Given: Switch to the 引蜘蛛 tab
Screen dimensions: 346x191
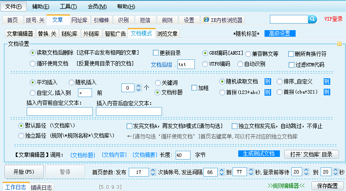Looking at the screenshot, I should coord(101,20).
